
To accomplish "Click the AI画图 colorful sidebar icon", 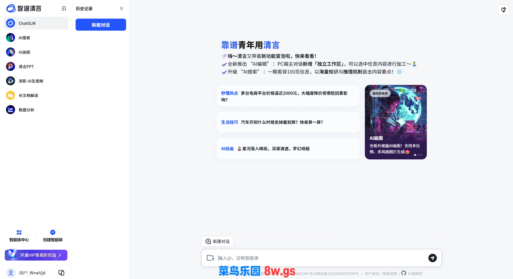I will click(x=11, y=52).
